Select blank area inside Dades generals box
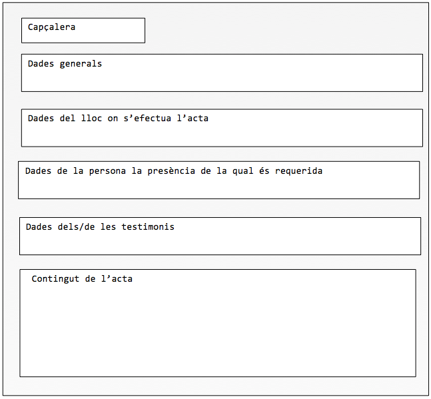This screenshot has width=431, height=399. point(222,80)
